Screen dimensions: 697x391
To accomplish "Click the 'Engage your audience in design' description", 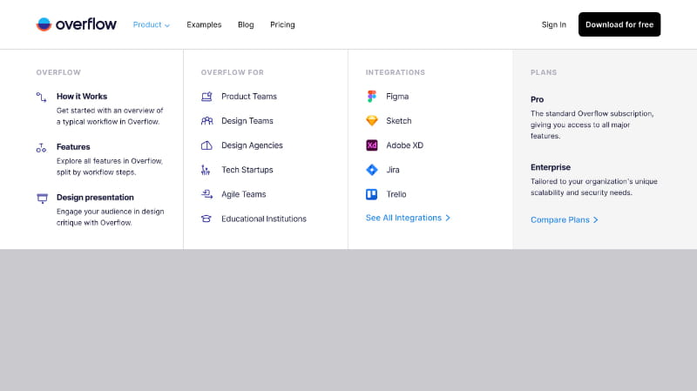I will coord(111,218).
